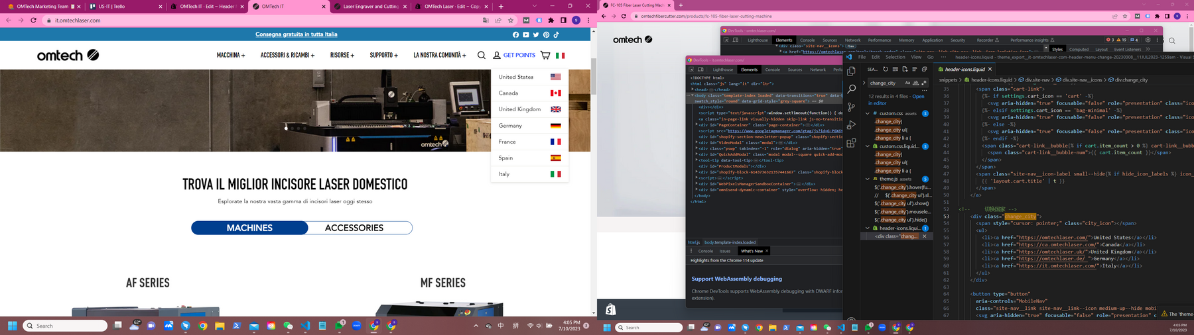The image size is (1194, 335).
Task: Expand the head element in the front DevTools tree
Action: (693, 89)
